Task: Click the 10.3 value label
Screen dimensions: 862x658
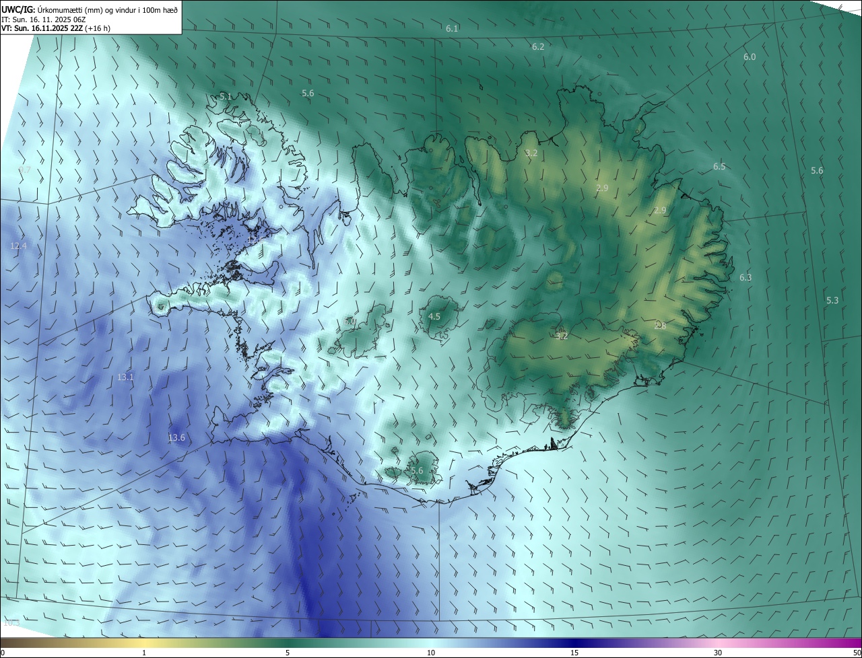Action: pyautogui.click(x=11, y=623)
